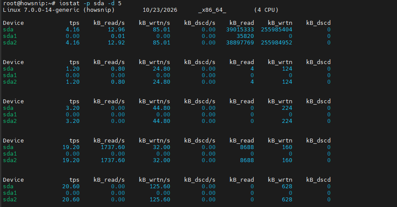Image resolution: width=397 pixels, height=207 pixels.
Task: Click tps '20.60' in the sda2 row
Action: tap(71, 200)
